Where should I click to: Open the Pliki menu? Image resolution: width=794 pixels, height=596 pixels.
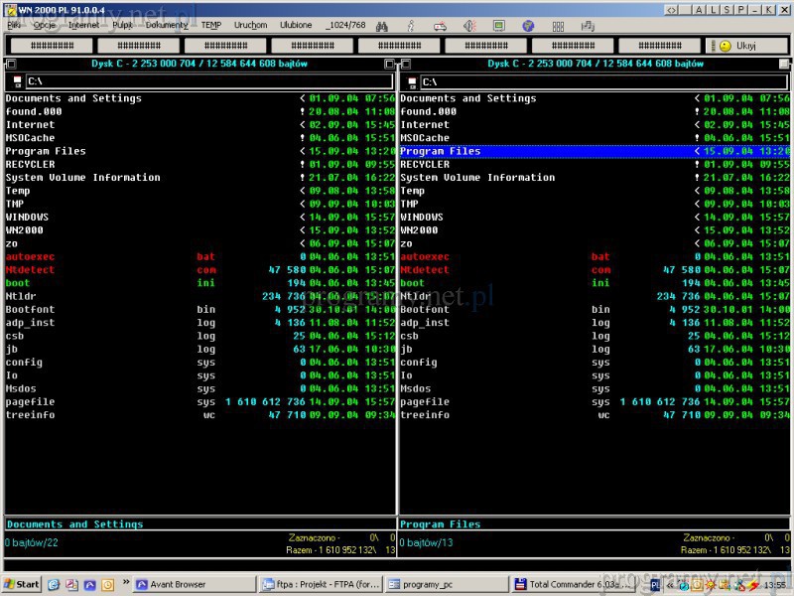pos(14,25)
